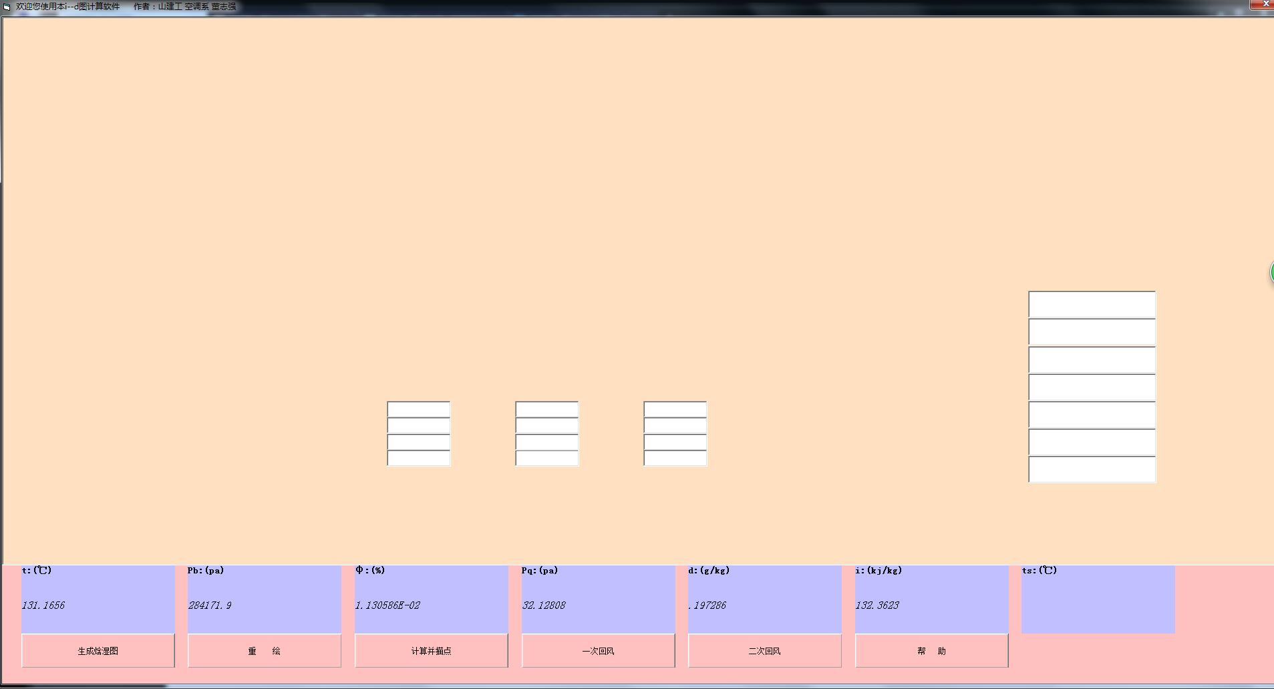
Task: Select the second box in the third four-box group
Action: 675,426
